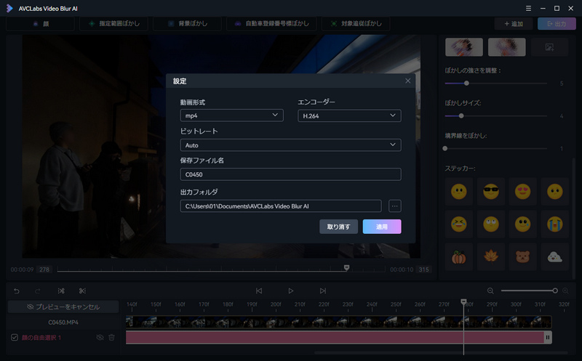Zoom out the timeline with the minus magnifier

pyautogui.click(x=490, y=291)
